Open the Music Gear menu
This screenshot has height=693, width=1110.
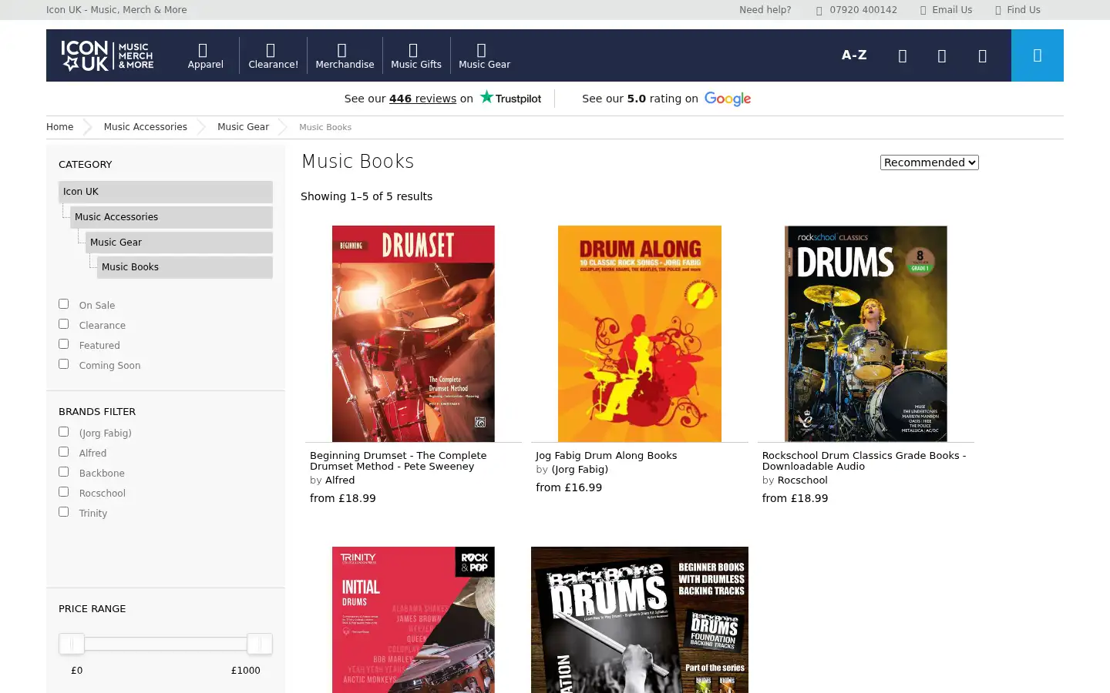click(x=484, y=56)
